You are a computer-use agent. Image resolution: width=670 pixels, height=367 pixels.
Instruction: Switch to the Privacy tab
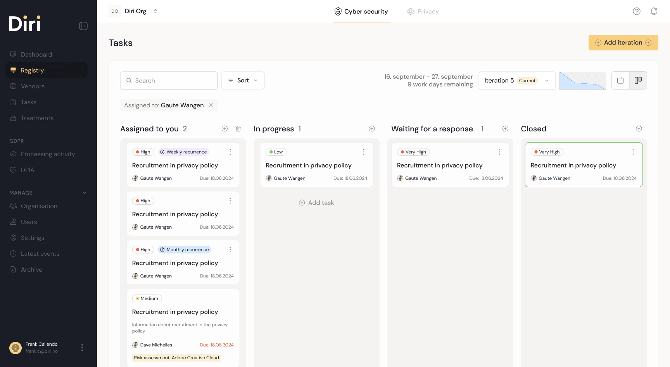[x=423, y=12]
